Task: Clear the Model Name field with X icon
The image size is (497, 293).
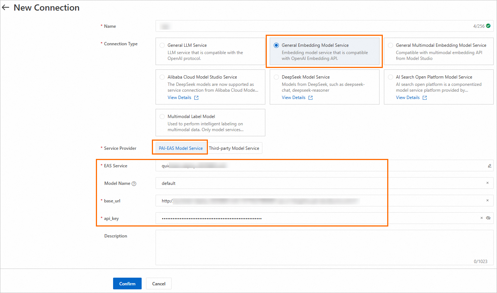Action: tap(487, 183)
